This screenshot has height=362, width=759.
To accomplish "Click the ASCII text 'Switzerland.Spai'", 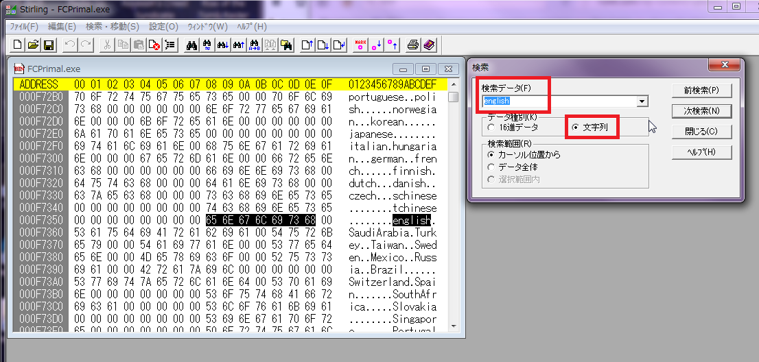I will pos(393,282).
